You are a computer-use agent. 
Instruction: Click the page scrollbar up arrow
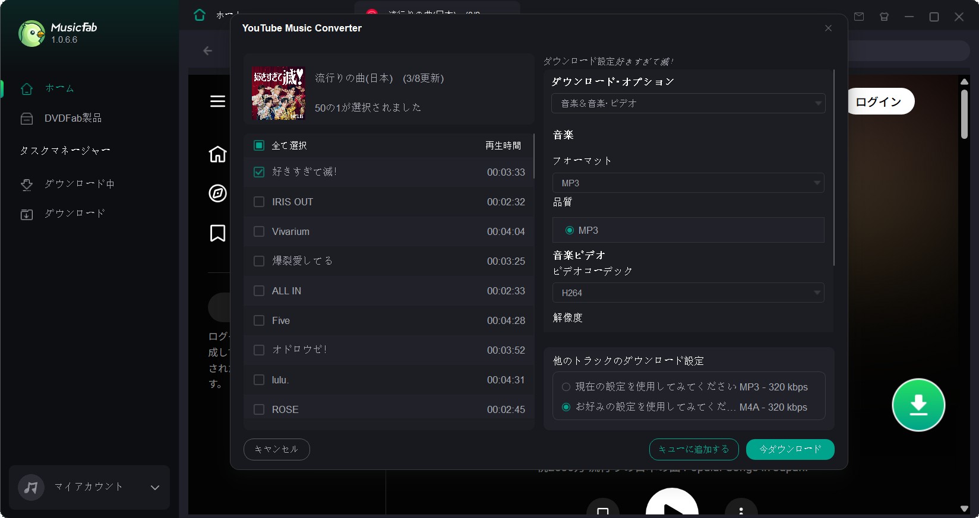pyautogui.click(x=964, y=82)
